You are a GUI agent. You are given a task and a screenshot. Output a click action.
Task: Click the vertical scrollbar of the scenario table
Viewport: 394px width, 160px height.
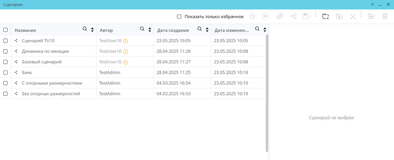pos(267,93)
